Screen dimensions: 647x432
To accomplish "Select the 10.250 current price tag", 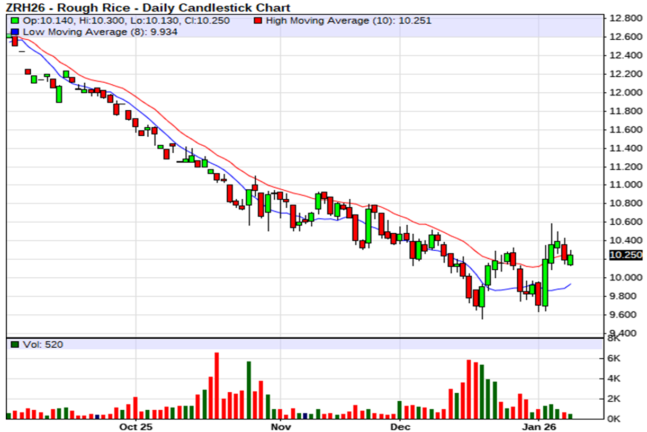I will click(626, 255).
